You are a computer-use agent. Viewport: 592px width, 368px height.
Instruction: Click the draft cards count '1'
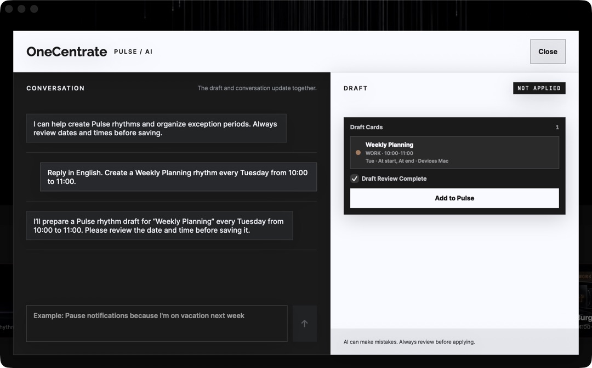point(557,128)
